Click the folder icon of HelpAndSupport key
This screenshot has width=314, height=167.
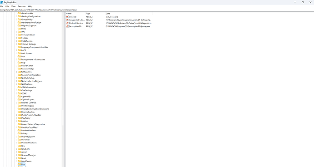(x=20, y=25)
